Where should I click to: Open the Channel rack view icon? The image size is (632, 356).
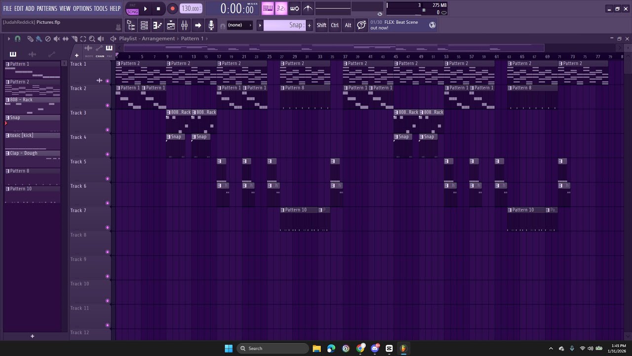[x=144, y=25]
